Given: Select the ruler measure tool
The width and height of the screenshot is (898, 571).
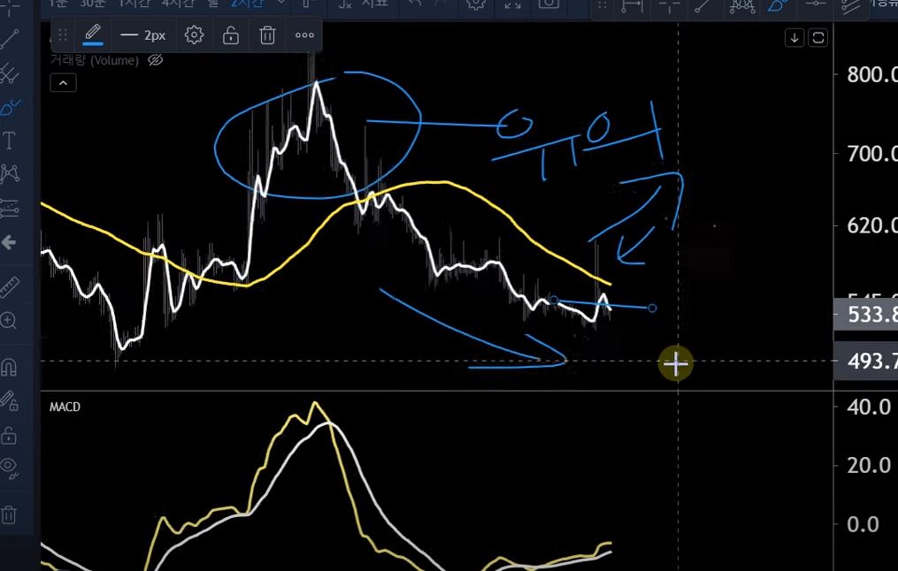Looking at the screenshot, I should tap(10, 286).
